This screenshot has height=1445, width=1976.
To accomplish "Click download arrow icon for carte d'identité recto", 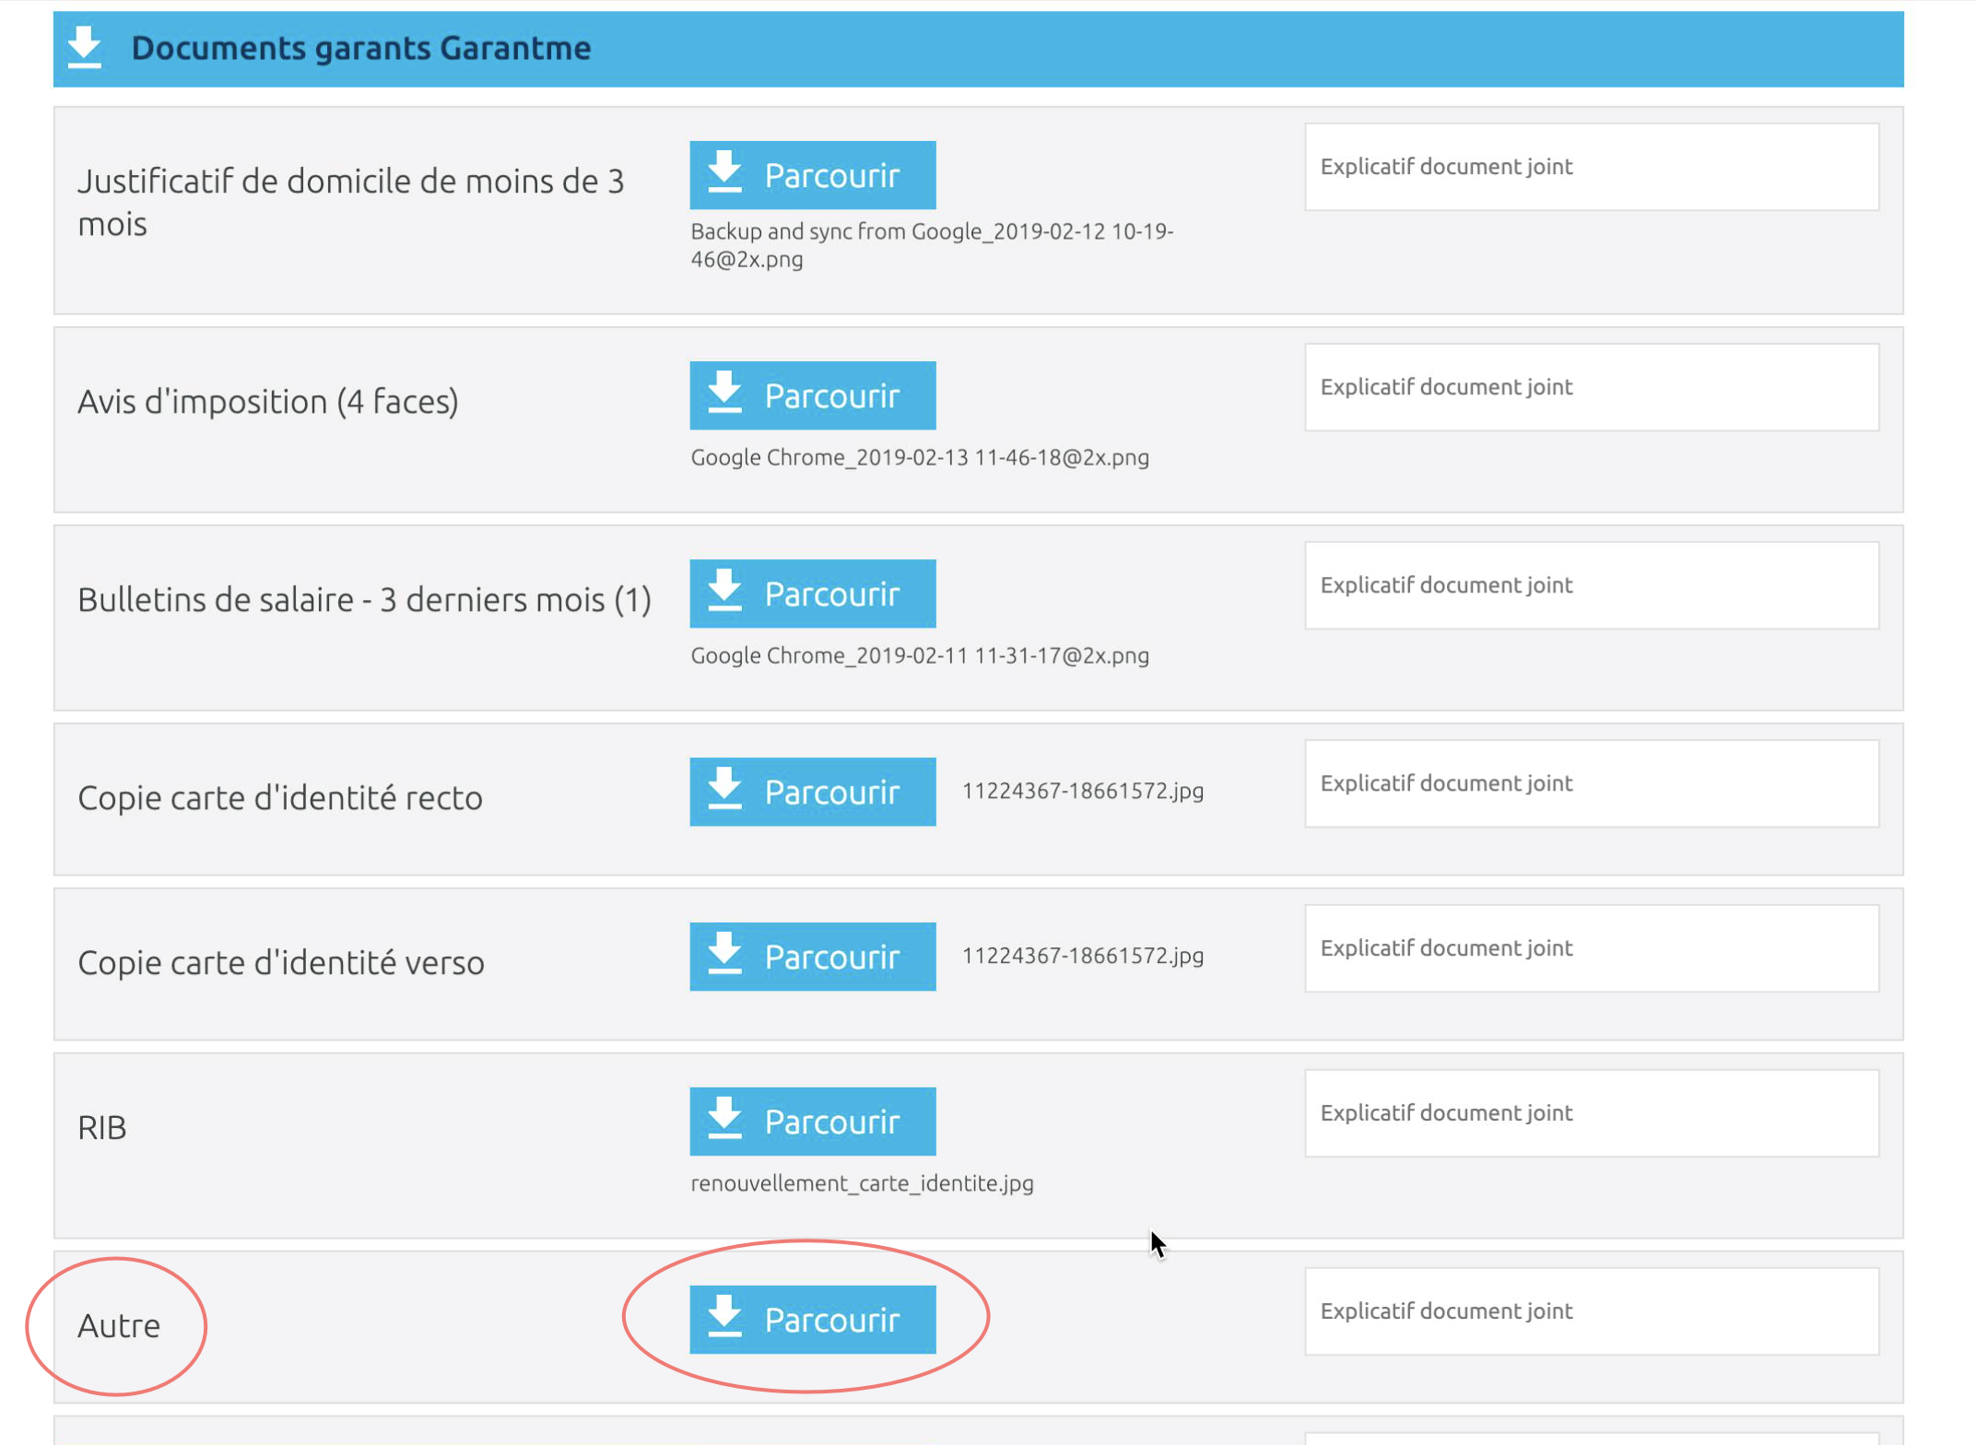I will pos(724,789).
